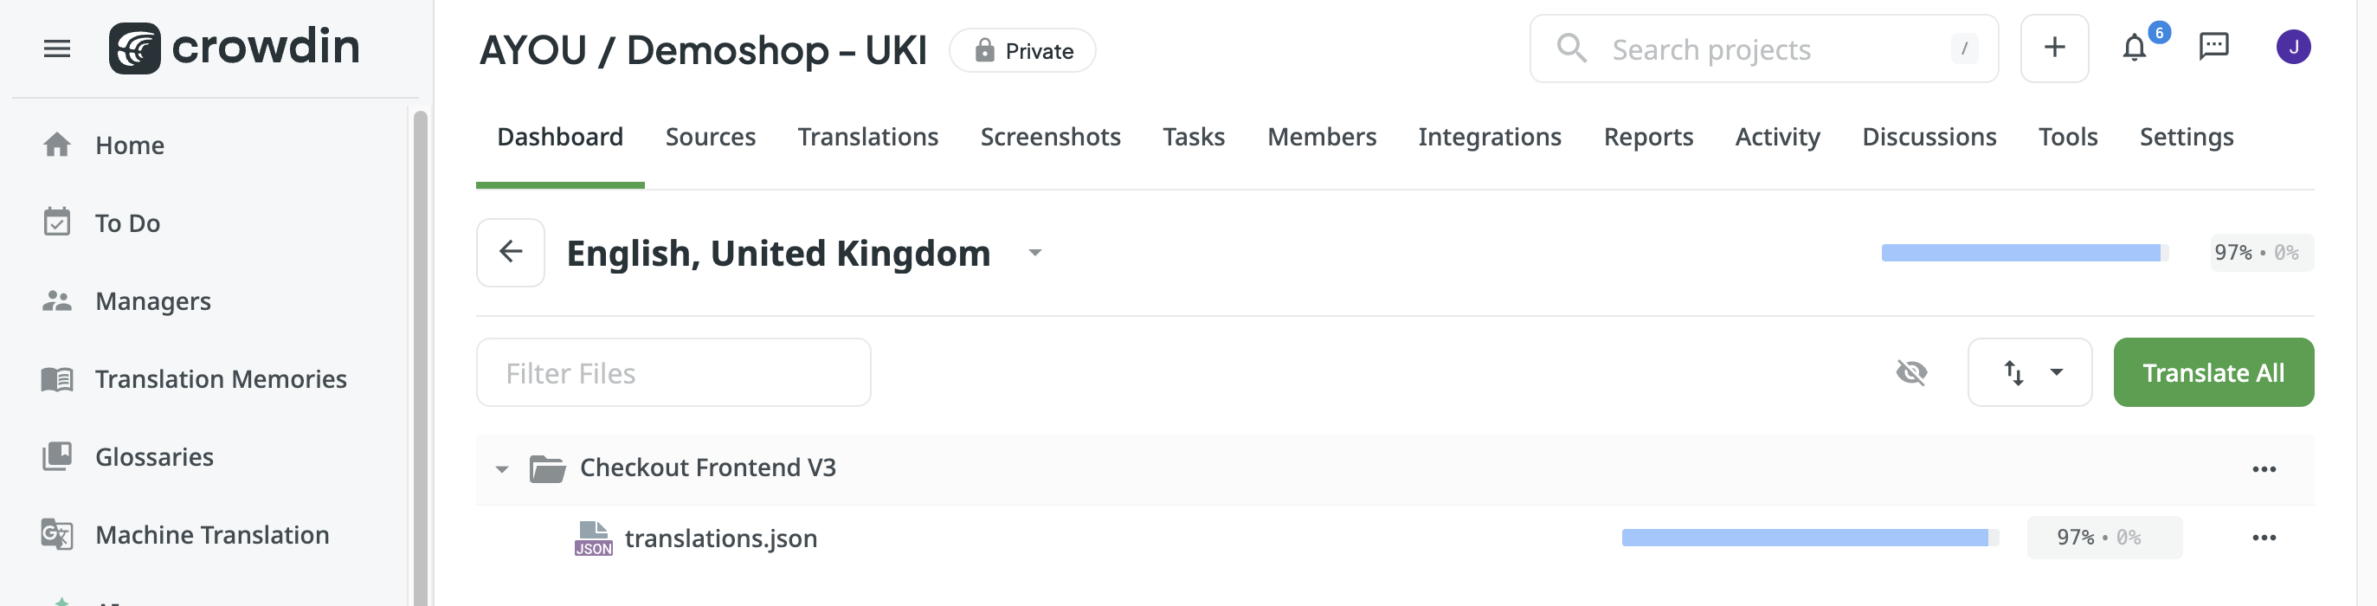Click the Crowdin logo

point(235,48)
